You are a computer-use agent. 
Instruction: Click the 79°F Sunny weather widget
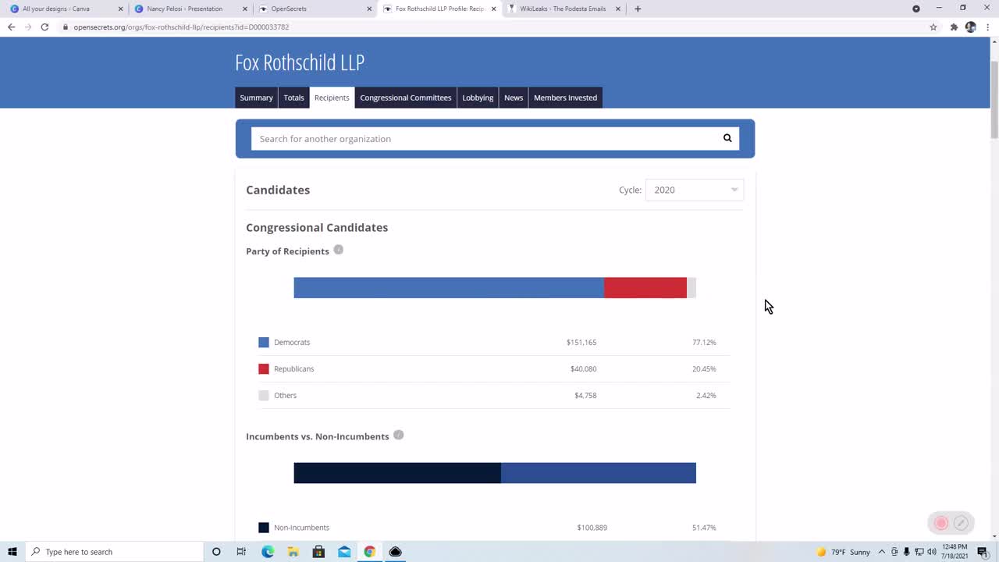843,552
